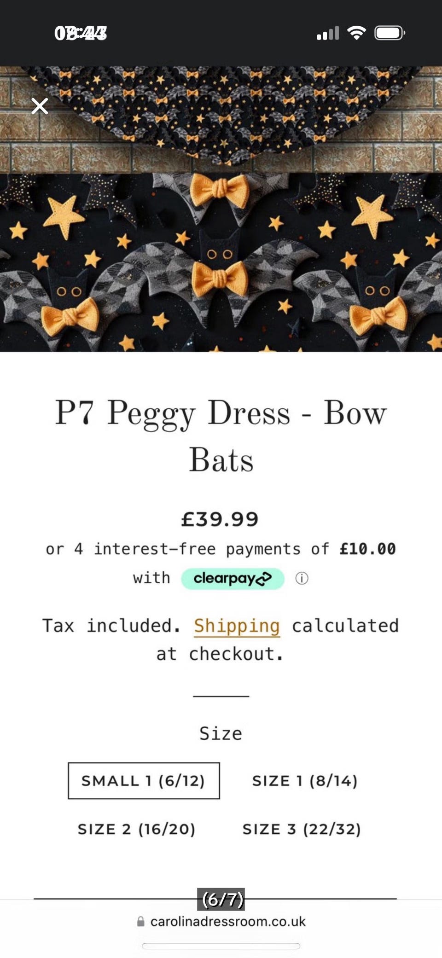Tap the Wi-Fi status icon
This screenshot has width=442, height=958.
tap(356, 33)
